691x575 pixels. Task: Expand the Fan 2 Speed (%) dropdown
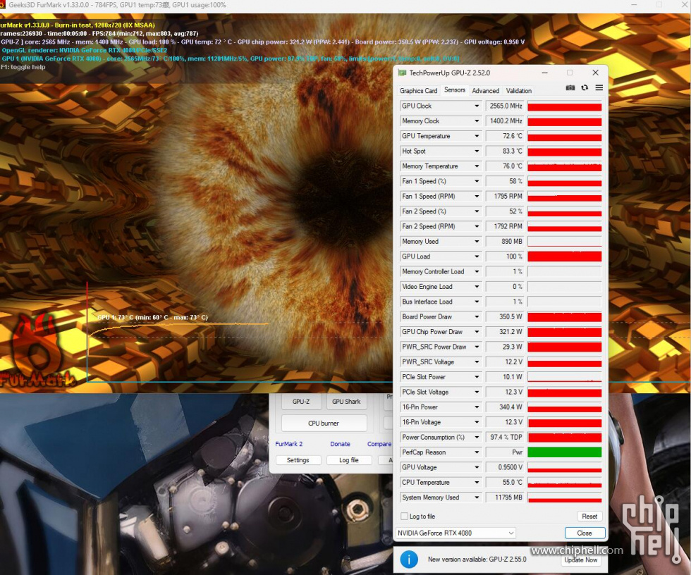tap(477, 211)
